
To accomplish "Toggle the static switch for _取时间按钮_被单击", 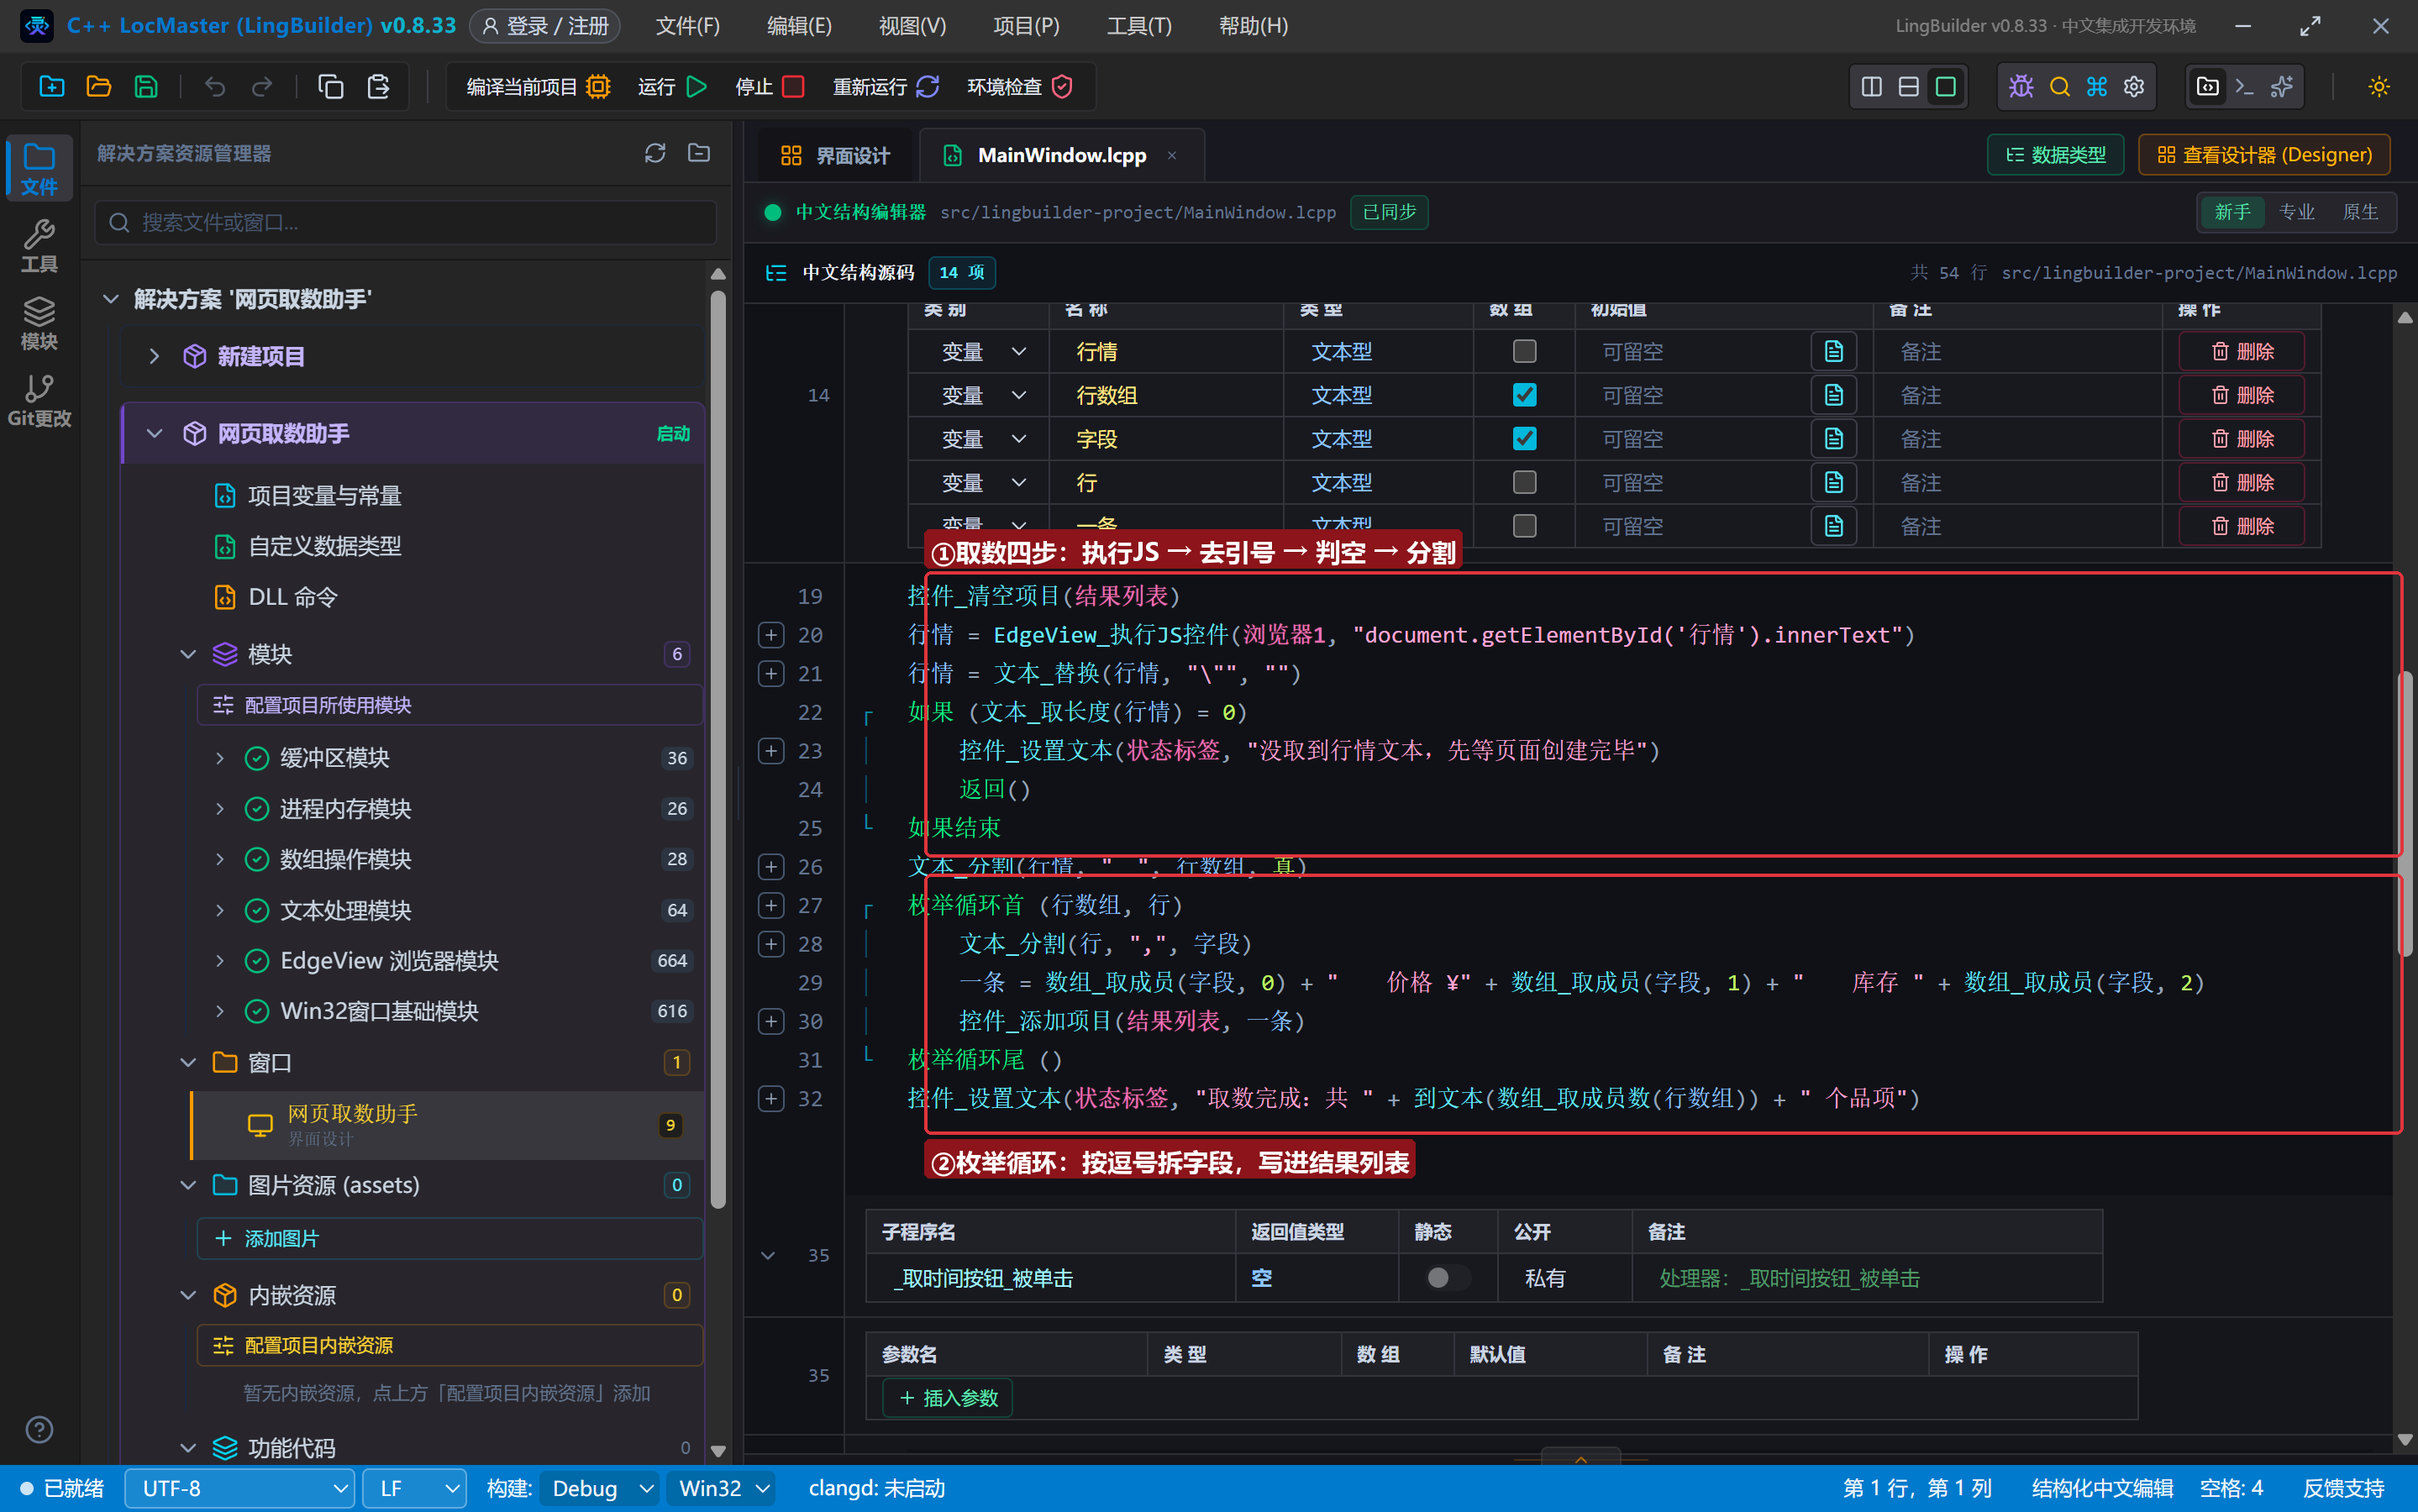I will coord(1447,1278).
